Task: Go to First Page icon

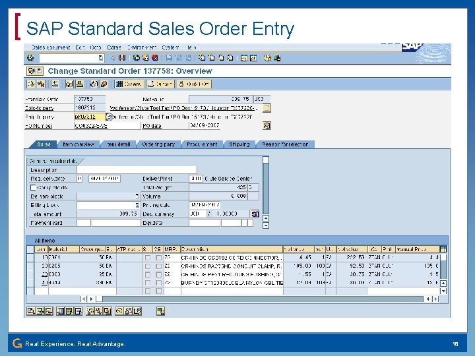Action: (202, 57)
